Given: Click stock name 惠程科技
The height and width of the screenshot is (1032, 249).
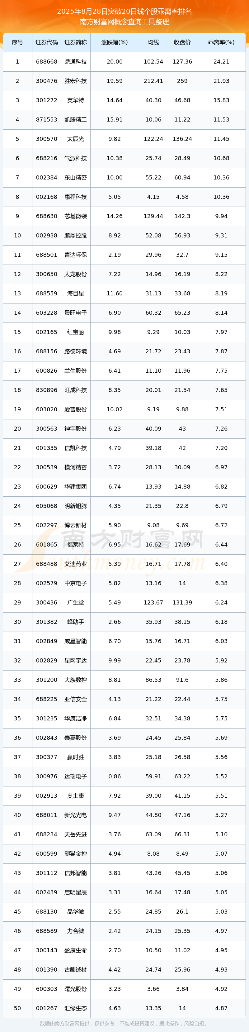Looking at the screenshot, I should click(76, 197).
